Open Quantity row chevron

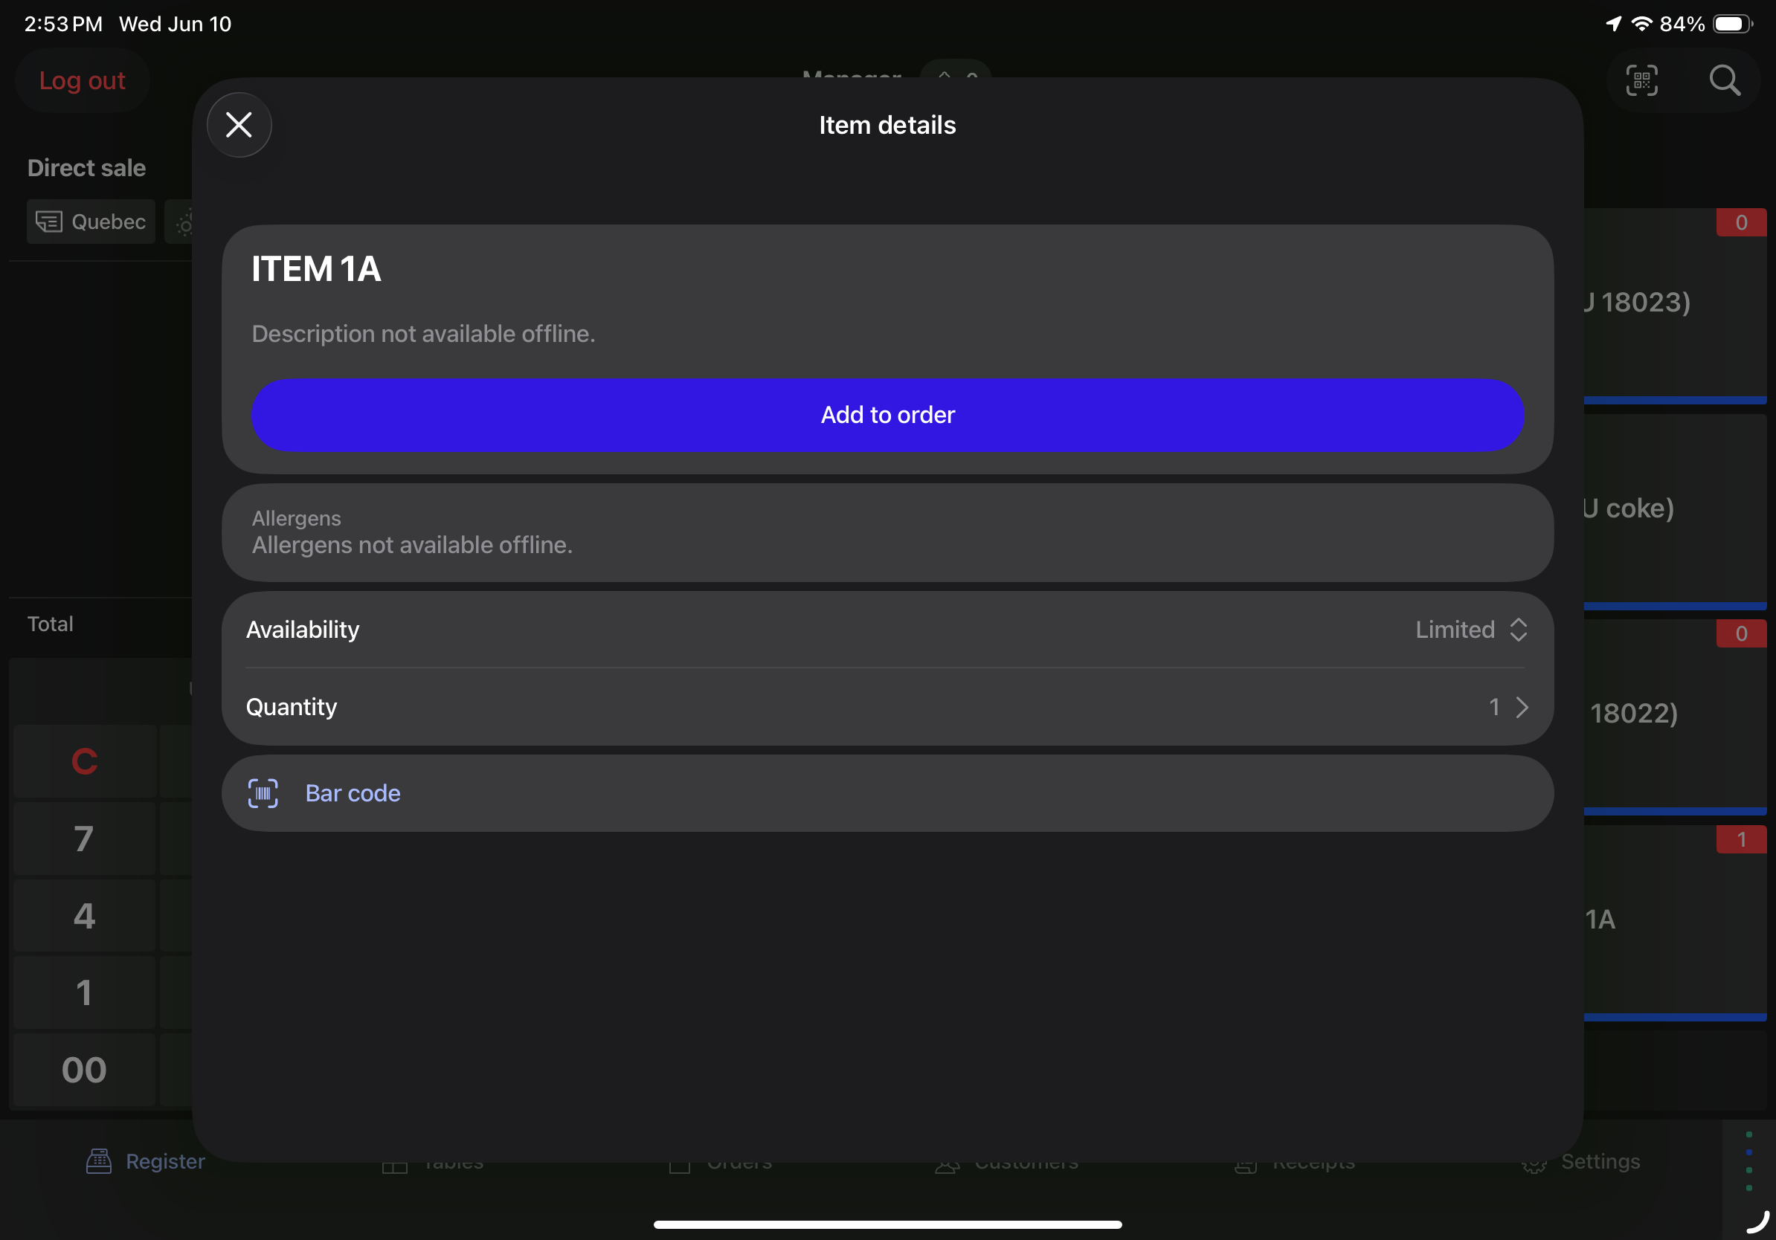click(x=1522, y=706)
